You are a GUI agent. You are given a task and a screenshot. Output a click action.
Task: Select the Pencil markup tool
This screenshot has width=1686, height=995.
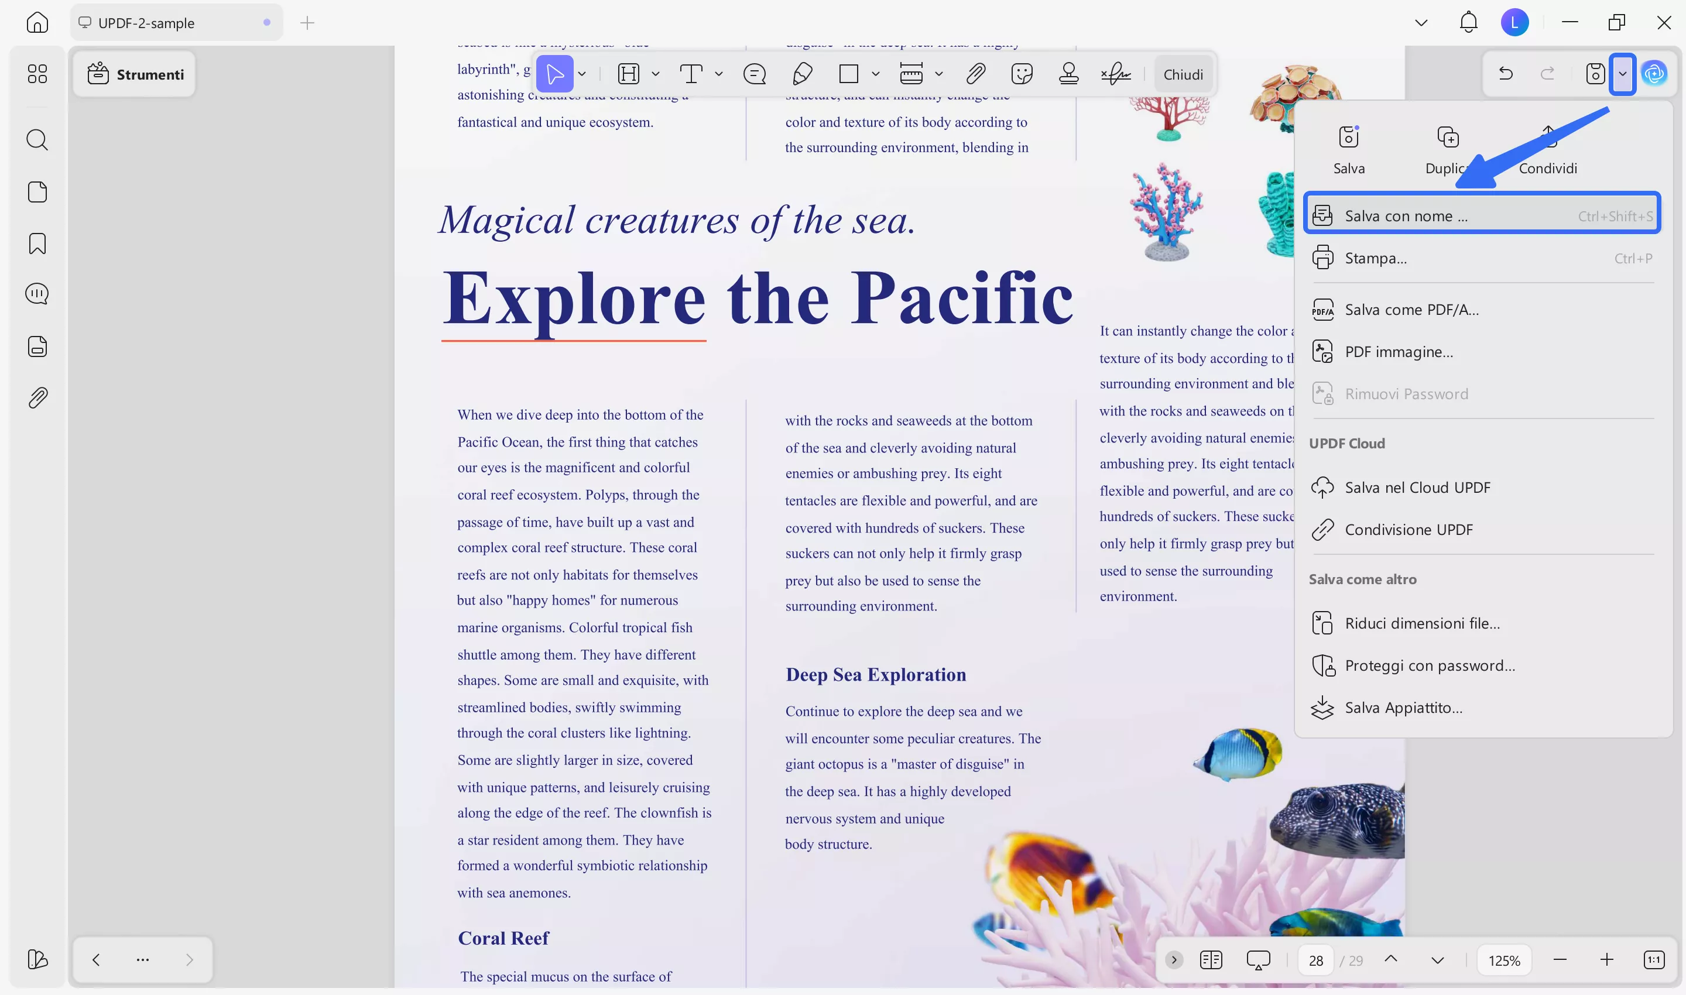802,74
